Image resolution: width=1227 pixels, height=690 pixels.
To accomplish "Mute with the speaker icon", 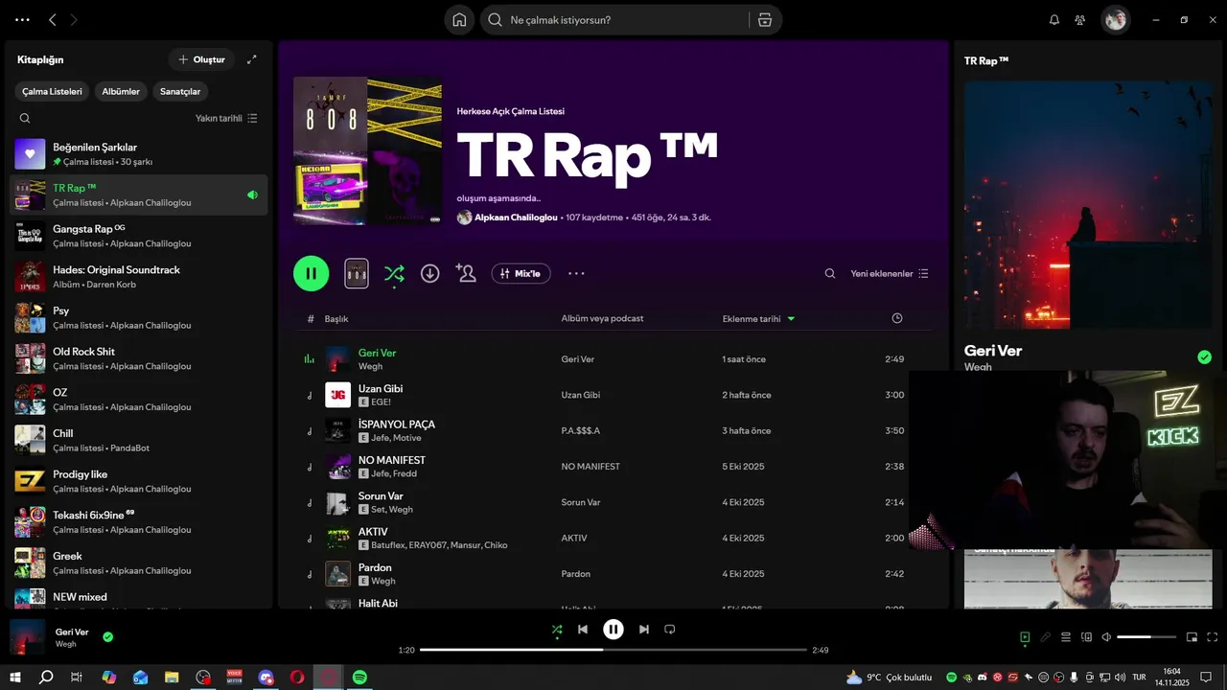I will coord(1106,637).
